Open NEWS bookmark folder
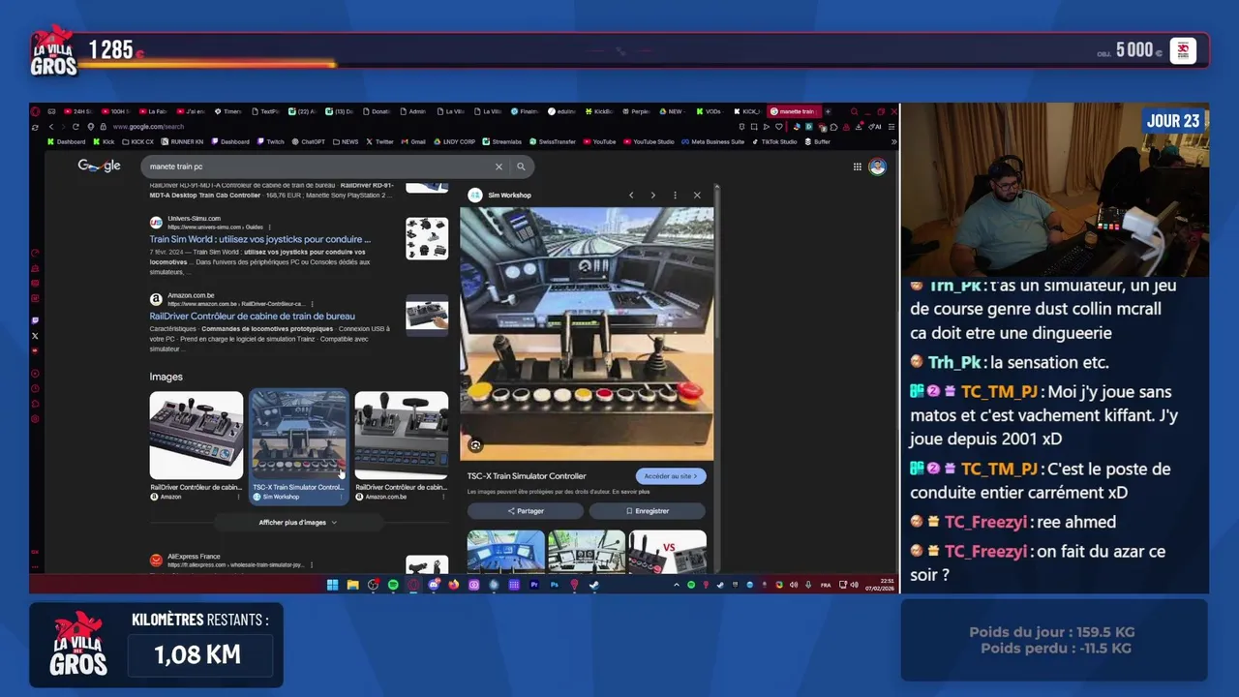The image size is (1239, 697). (x=345, y=141)
